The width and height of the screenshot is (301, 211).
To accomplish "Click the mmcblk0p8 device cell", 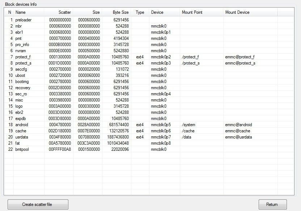I will 161,143.
